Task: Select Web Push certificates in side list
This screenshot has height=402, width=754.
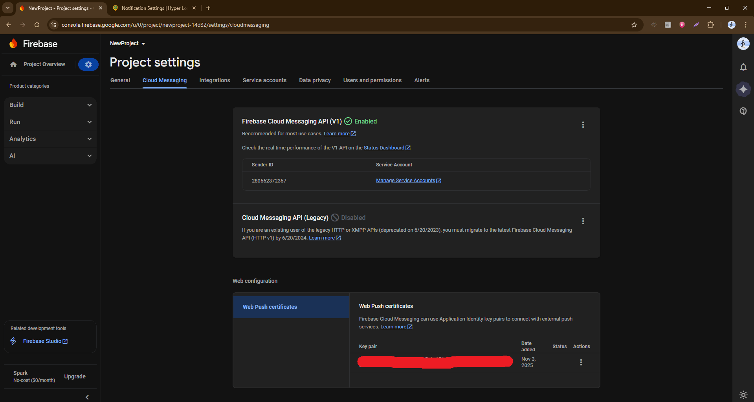Action: (291, 307)
